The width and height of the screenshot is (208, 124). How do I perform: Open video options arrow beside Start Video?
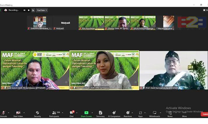24,113
